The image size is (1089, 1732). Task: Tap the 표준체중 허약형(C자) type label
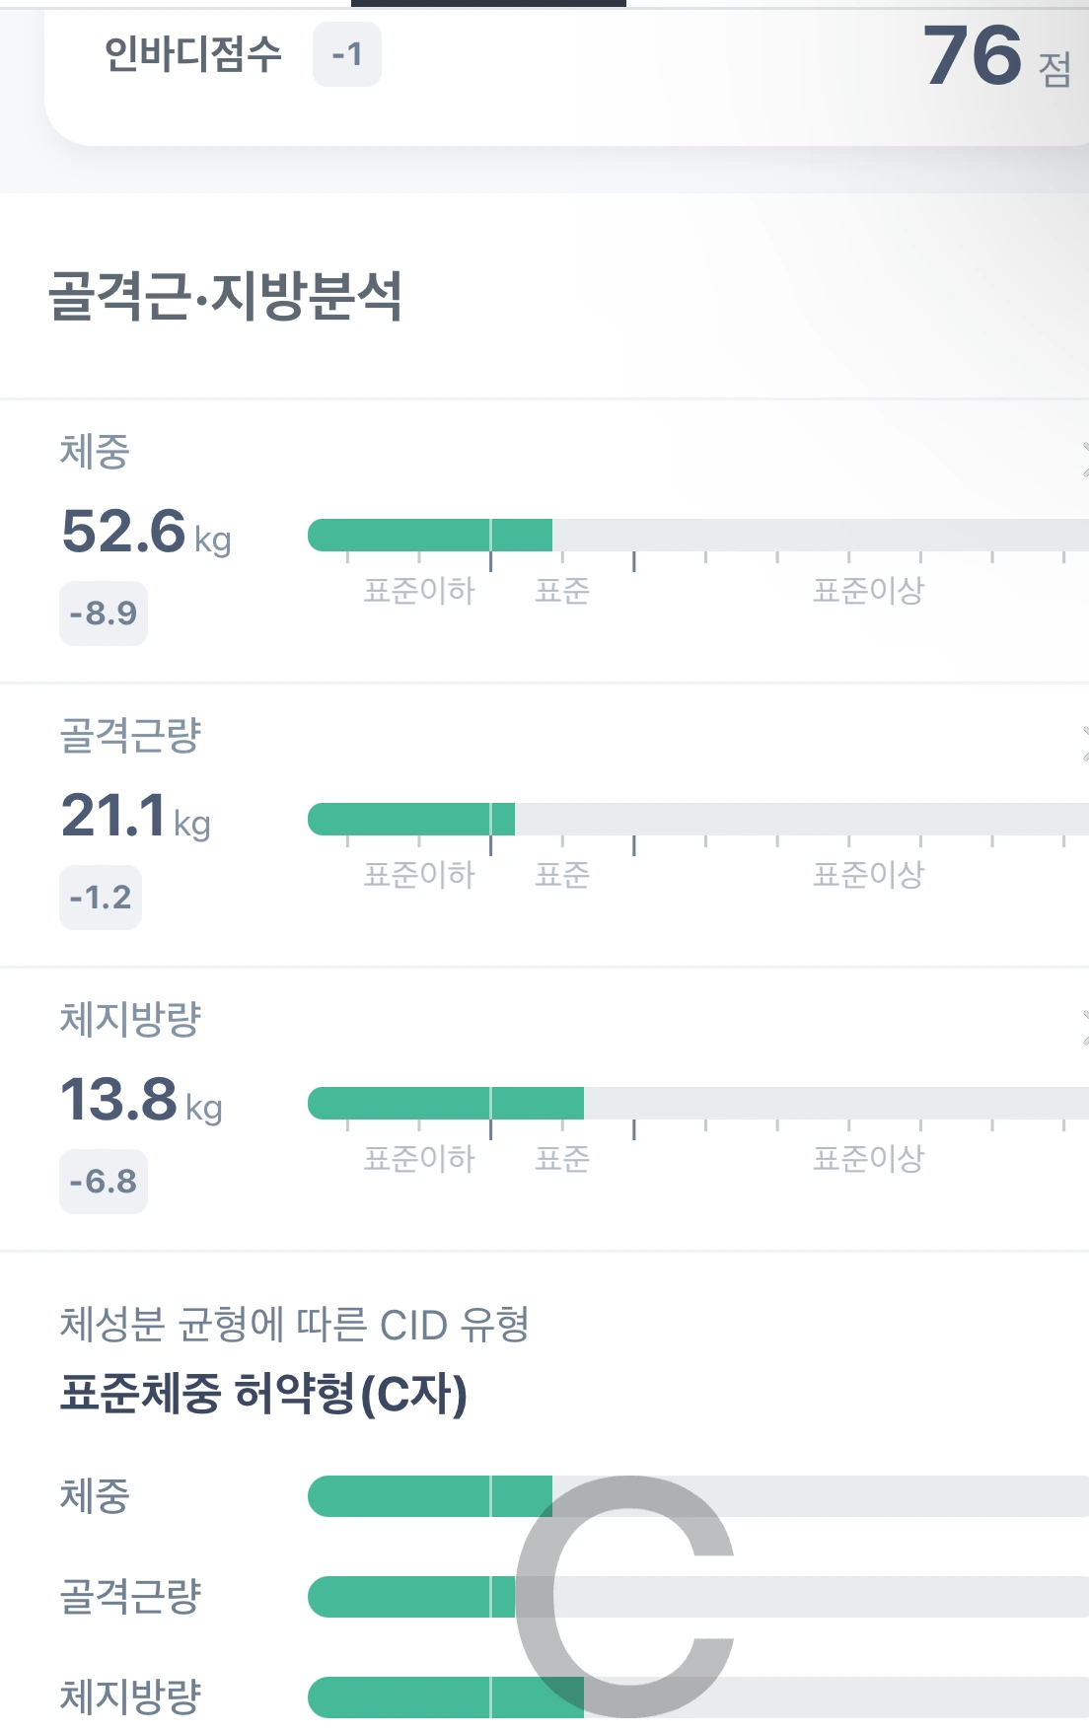click(x=263, y=1394)
